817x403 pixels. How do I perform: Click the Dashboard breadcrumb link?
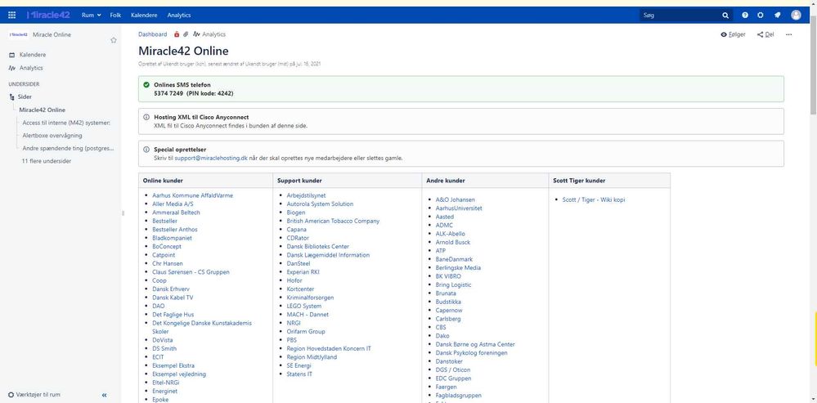(153, 34)
